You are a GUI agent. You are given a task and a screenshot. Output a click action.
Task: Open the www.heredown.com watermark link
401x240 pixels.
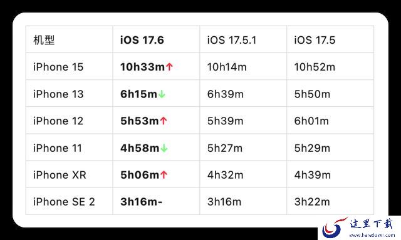pyautogui.click(x=372, y=235)
